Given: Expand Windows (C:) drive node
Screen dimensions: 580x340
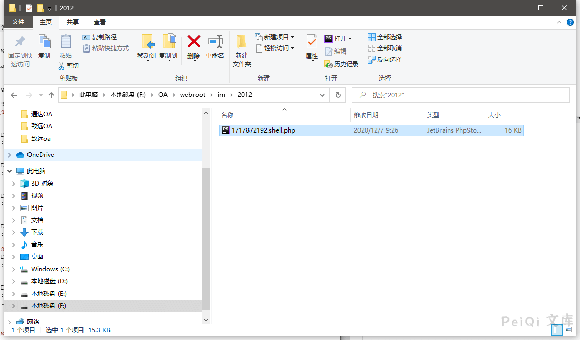Looking at the screenshot, I should click(14, 269).
